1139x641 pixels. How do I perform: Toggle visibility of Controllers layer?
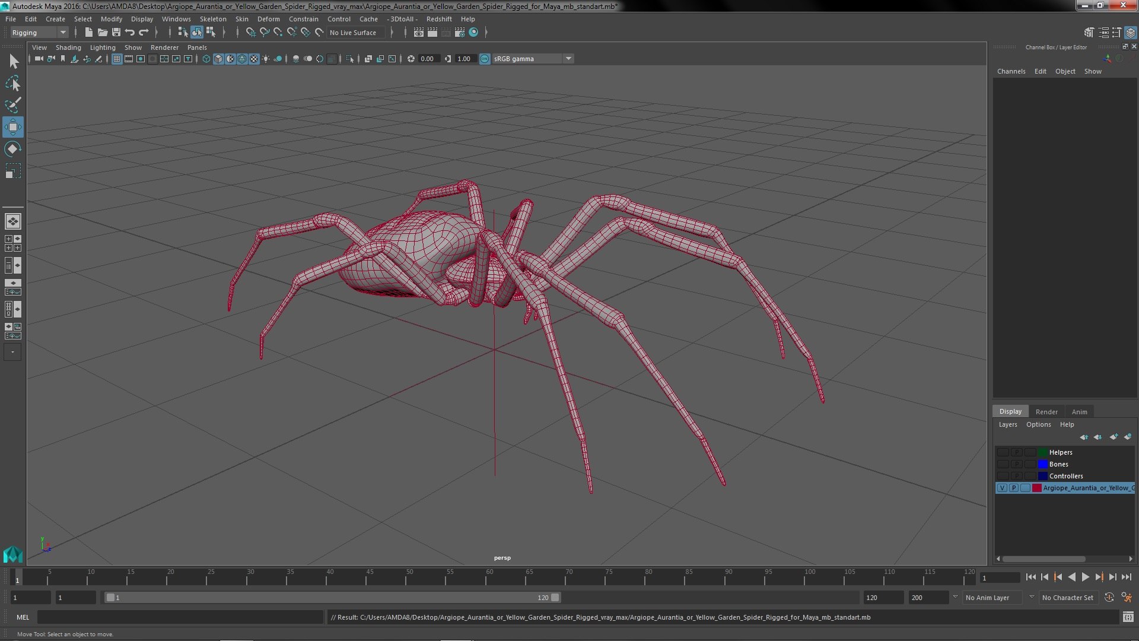click(1003, 476)
